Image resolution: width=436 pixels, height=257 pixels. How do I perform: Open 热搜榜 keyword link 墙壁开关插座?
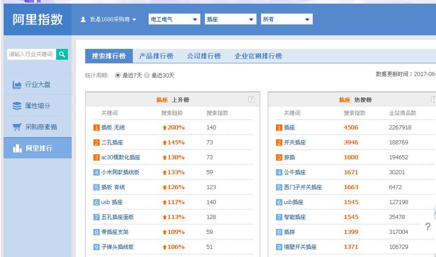[300, 247]
